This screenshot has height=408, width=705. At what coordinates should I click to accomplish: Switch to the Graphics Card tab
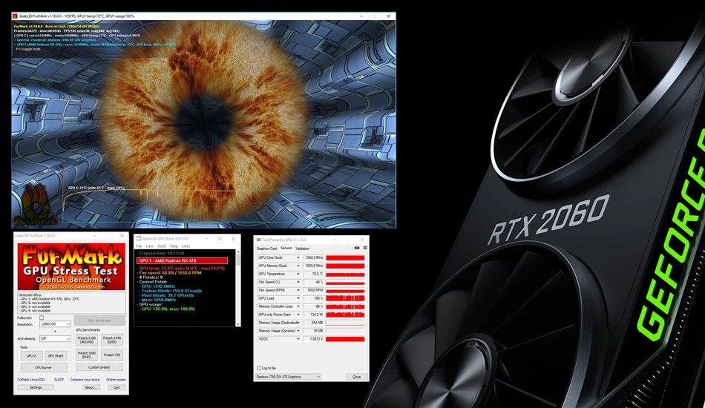(266, 248)
